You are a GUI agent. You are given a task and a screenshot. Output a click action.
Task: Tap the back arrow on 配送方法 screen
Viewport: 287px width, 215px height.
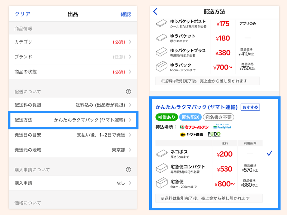[x=155, y=11]
